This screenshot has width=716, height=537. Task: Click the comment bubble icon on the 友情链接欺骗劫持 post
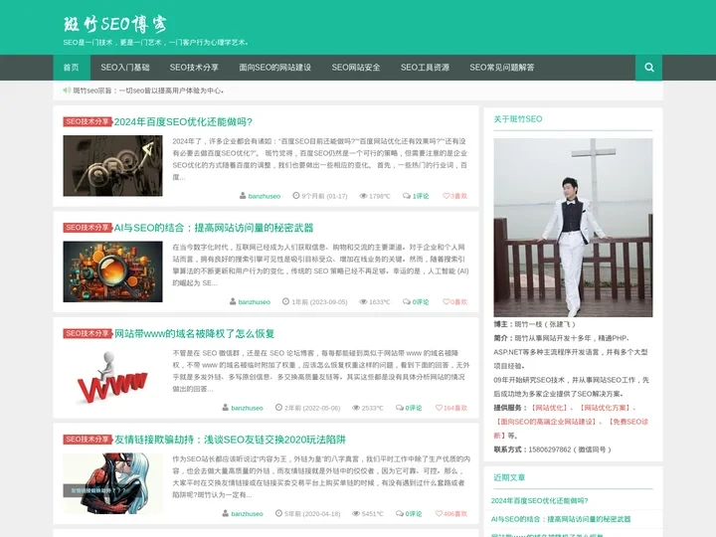(400, 514)
